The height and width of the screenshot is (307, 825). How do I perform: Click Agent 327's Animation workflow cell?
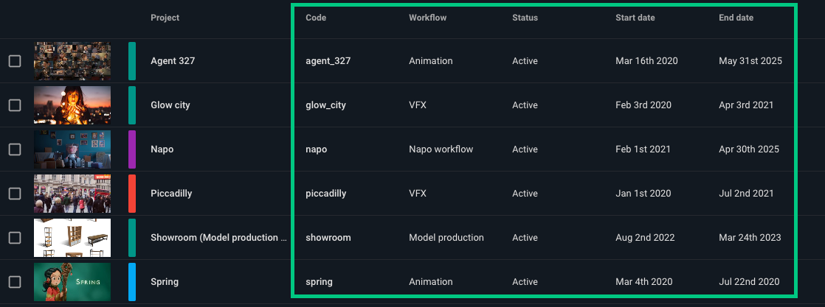[x=431, y=61]
